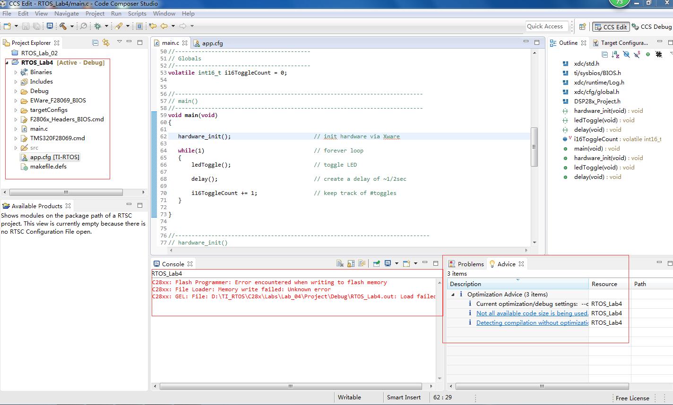Image resolution: width=673 pixels, height=405 pixels.
Task: Click the Clear Console icon
Action: tap(340, 264)
